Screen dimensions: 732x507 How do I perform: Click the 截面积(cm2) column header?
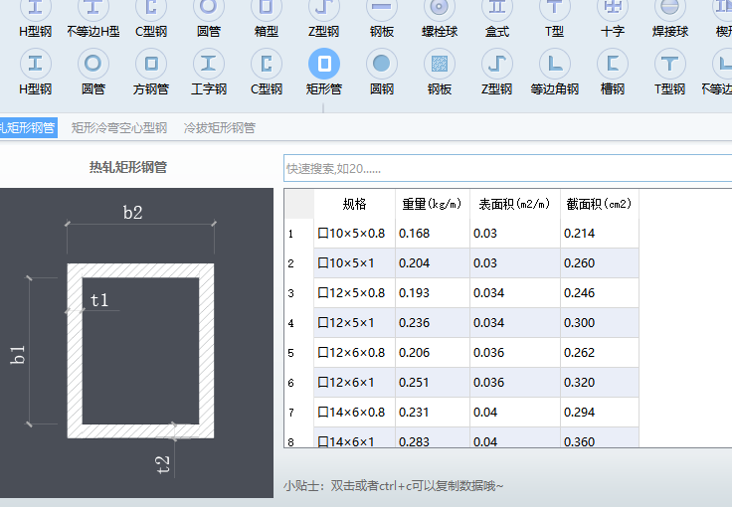coord(600,204)
